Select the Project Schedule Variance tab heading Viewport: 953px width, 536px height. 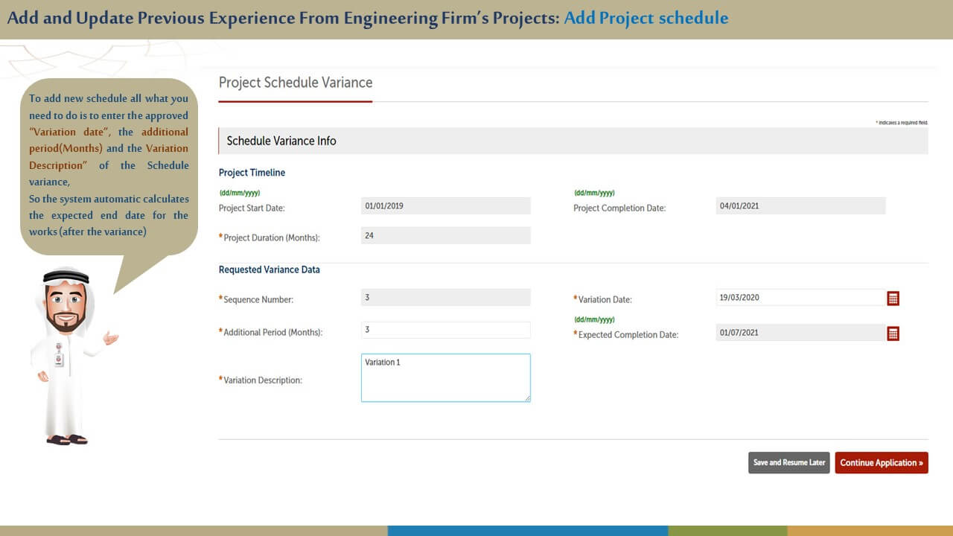296,83
